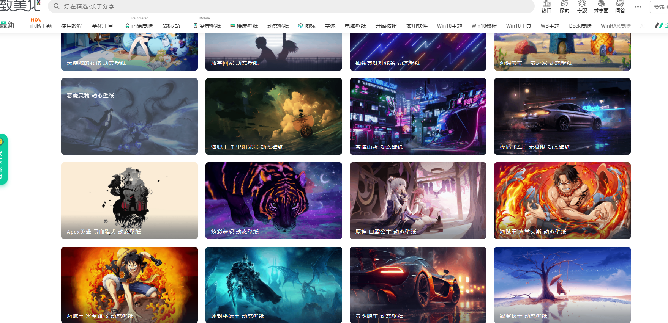Open 动态壁纸 category
Image resolution: width=668 pixels, height=323 pixels.
pyautogui.click(x=278, y=26)
